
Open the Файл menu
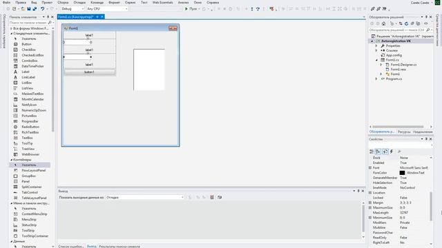pyautogui.click(x=6, y=2)
